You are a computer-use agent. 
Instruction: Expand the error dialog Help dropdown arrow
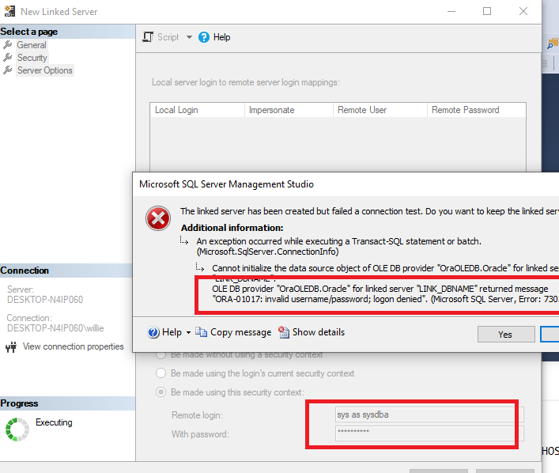[x=188, y=332]
